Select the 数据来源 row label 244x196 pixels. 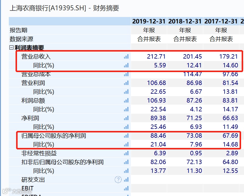coord(21,39)
